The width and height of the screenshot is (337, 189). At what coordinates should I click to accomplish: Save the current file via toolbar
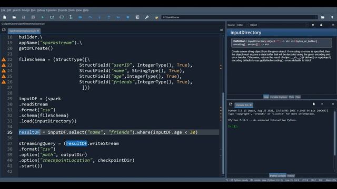click(x=23, y=17)
